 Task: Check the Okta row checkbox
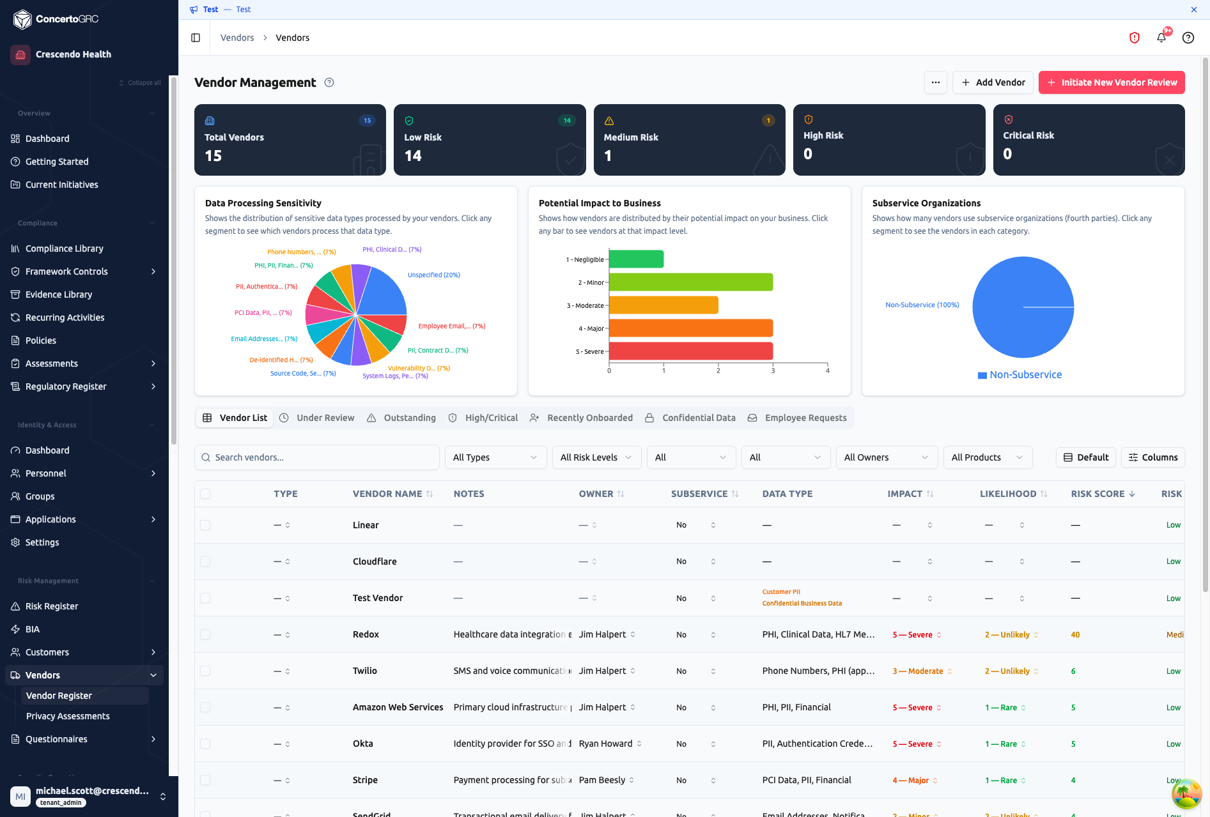(205, 744)
